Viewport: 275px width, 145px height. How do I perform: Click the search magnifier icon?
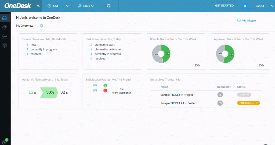pyautogui.click(x=108, y=6)
